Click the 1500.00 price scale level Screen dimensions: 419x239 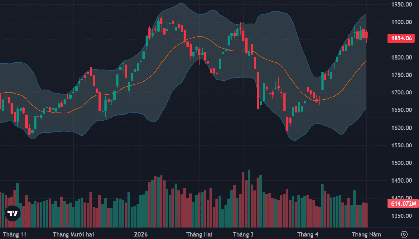[x=402, y=163]
